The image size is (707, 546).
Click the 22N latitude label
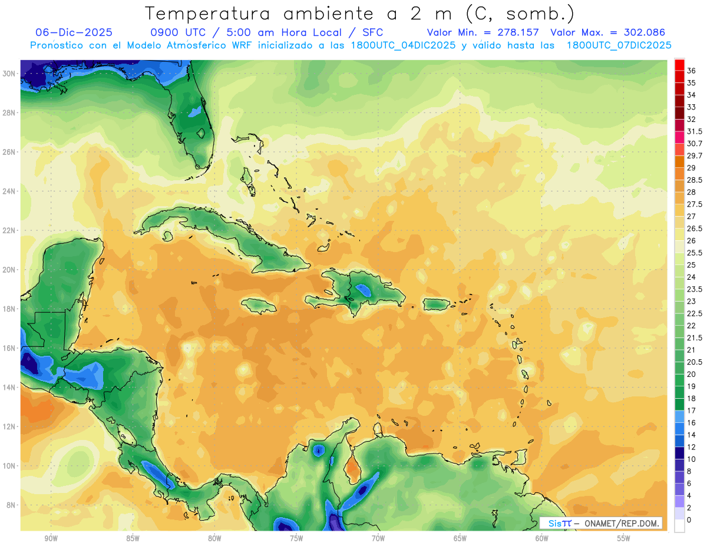(9, 230)
